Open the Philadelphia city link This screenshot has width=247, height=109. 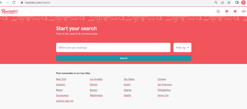(x=164, y=90)
